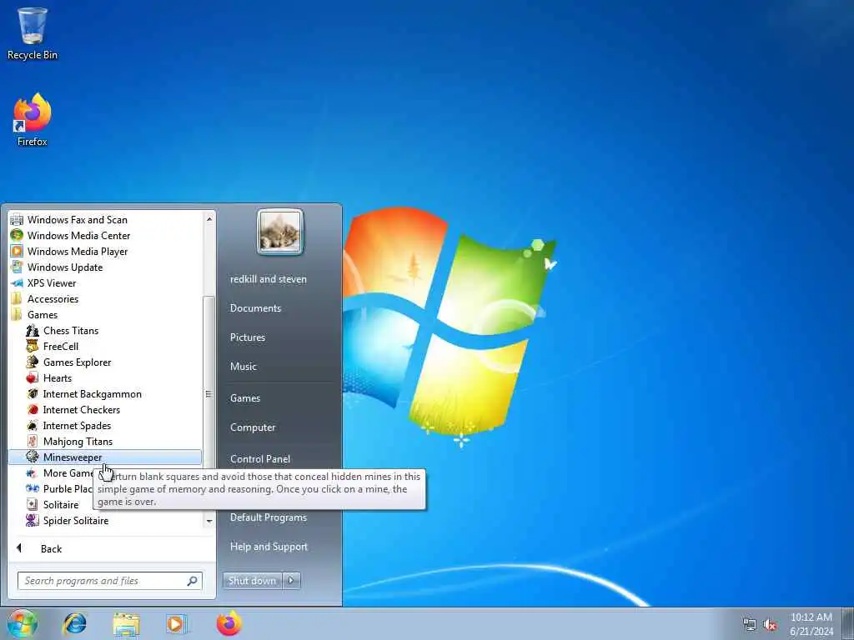This screenshot has width=854, height=640.
Task: Click the Hearts game icon
Action: tap(33, 377)
